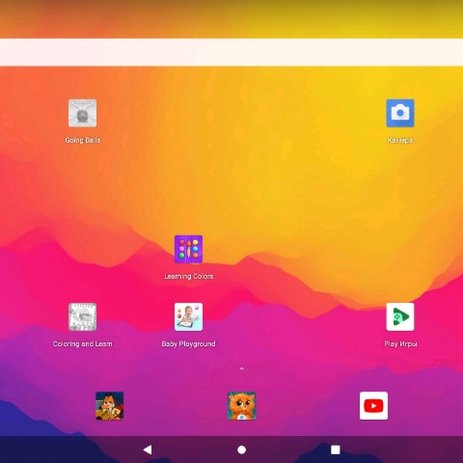Click the "Камера" label text
This screenshot has width=463, height=463.
(400, 140)
